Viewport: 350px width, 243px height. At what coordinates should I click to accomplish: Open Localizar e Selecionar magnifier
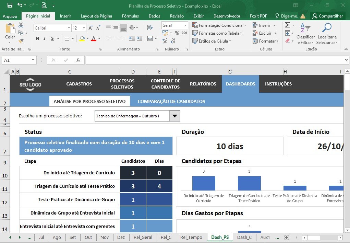coord(327,34)
